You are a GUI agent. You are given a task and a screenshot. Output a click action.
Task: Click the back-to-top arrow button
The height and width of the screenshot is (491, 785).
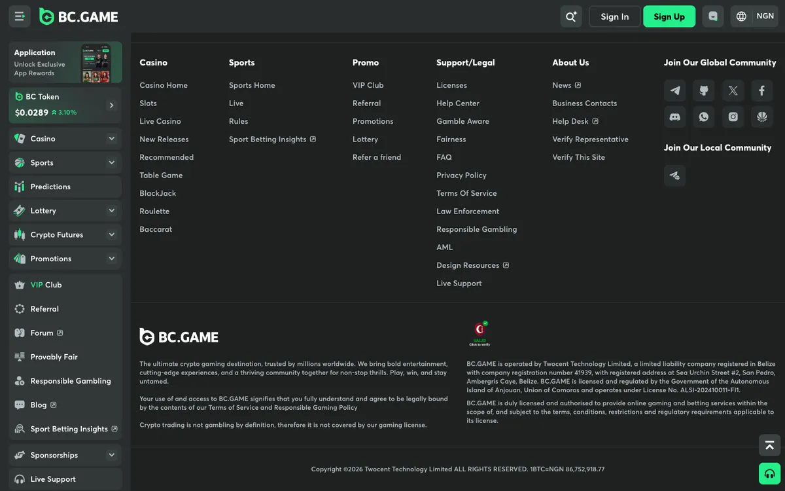[x=769, y=445]
